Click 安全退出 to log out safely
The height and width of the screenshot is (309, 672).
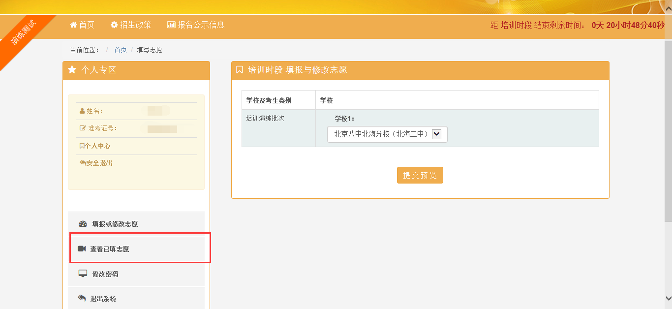(x=96, y=163)
